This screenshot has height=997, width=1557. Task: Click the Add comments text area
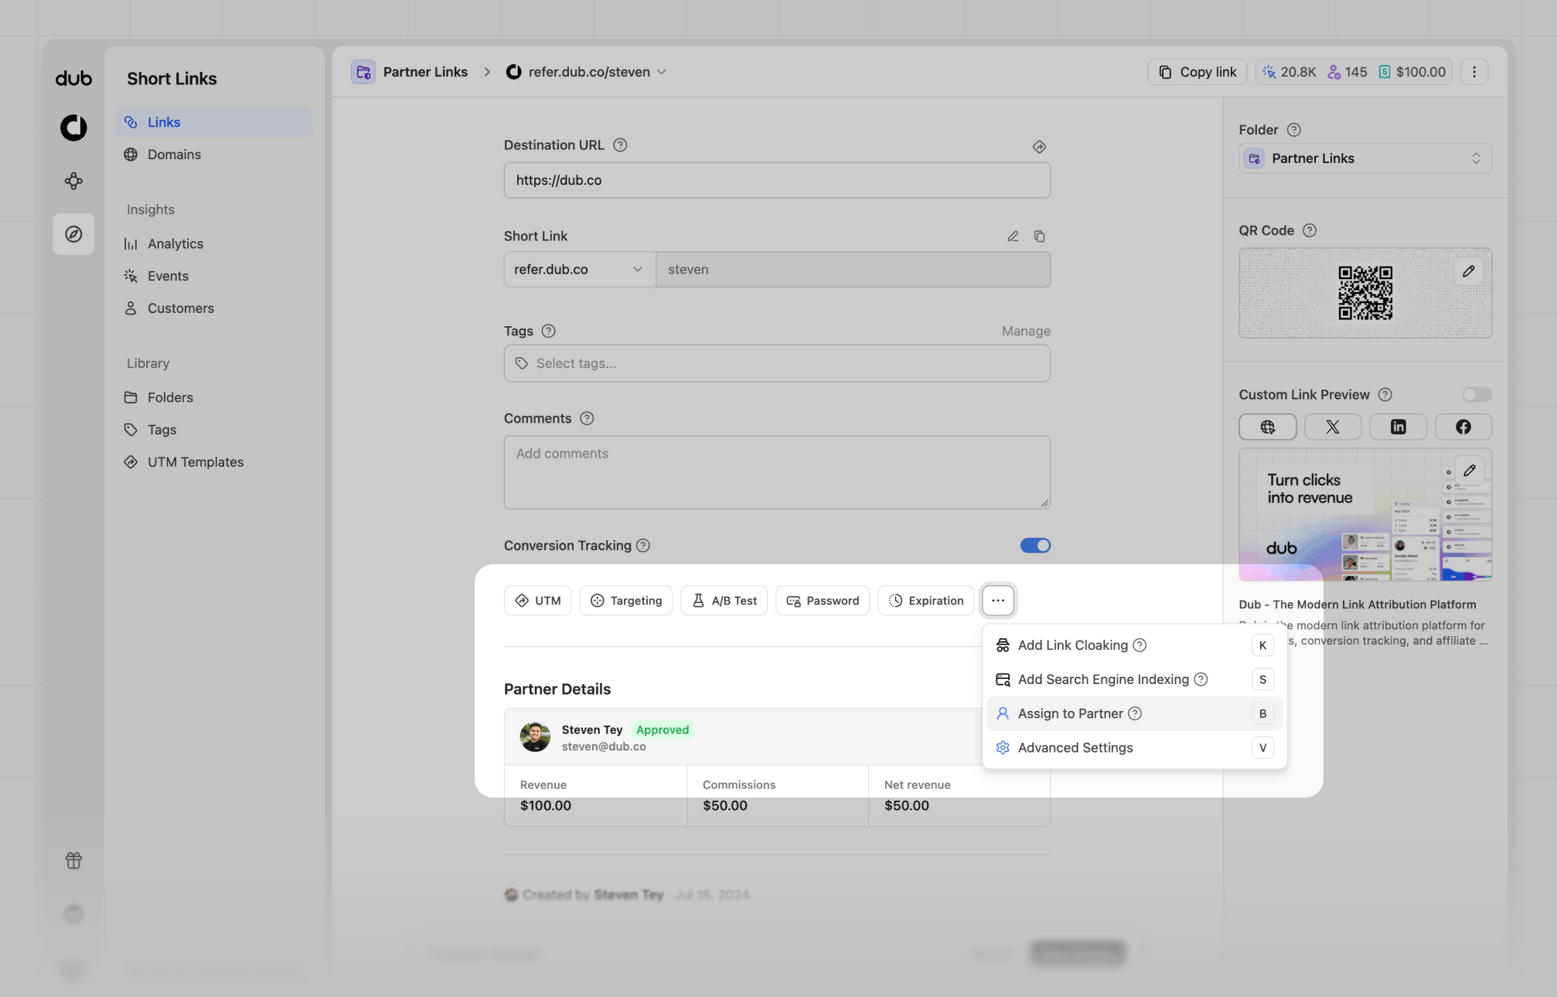click(777, 472)
